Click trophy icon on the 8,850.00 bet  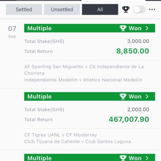click(x=123, y=28)
